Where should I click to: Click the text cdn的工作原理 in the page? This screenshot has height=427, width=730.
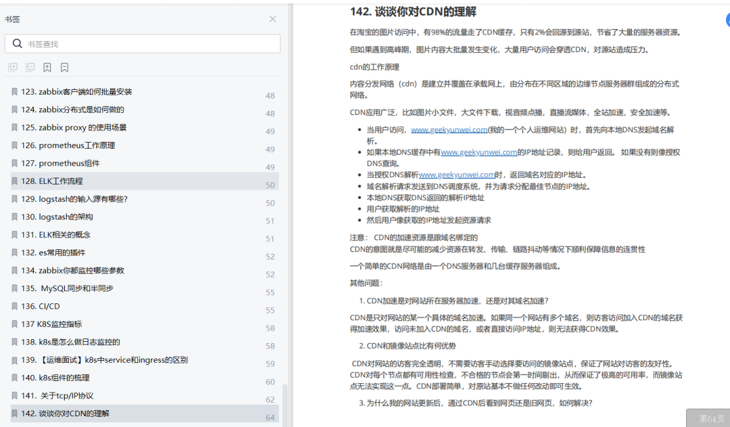pos(374,67)
